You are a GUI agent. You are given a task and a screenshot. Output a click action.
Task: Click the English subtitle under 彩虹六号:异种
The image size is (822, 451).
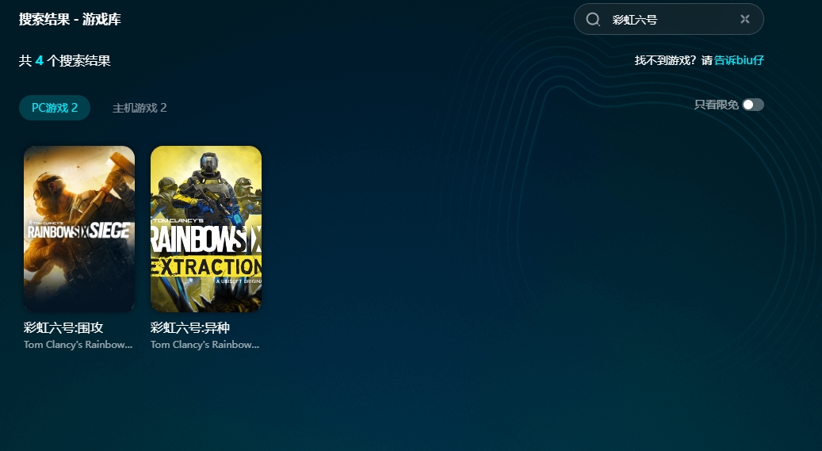(205, 345)
